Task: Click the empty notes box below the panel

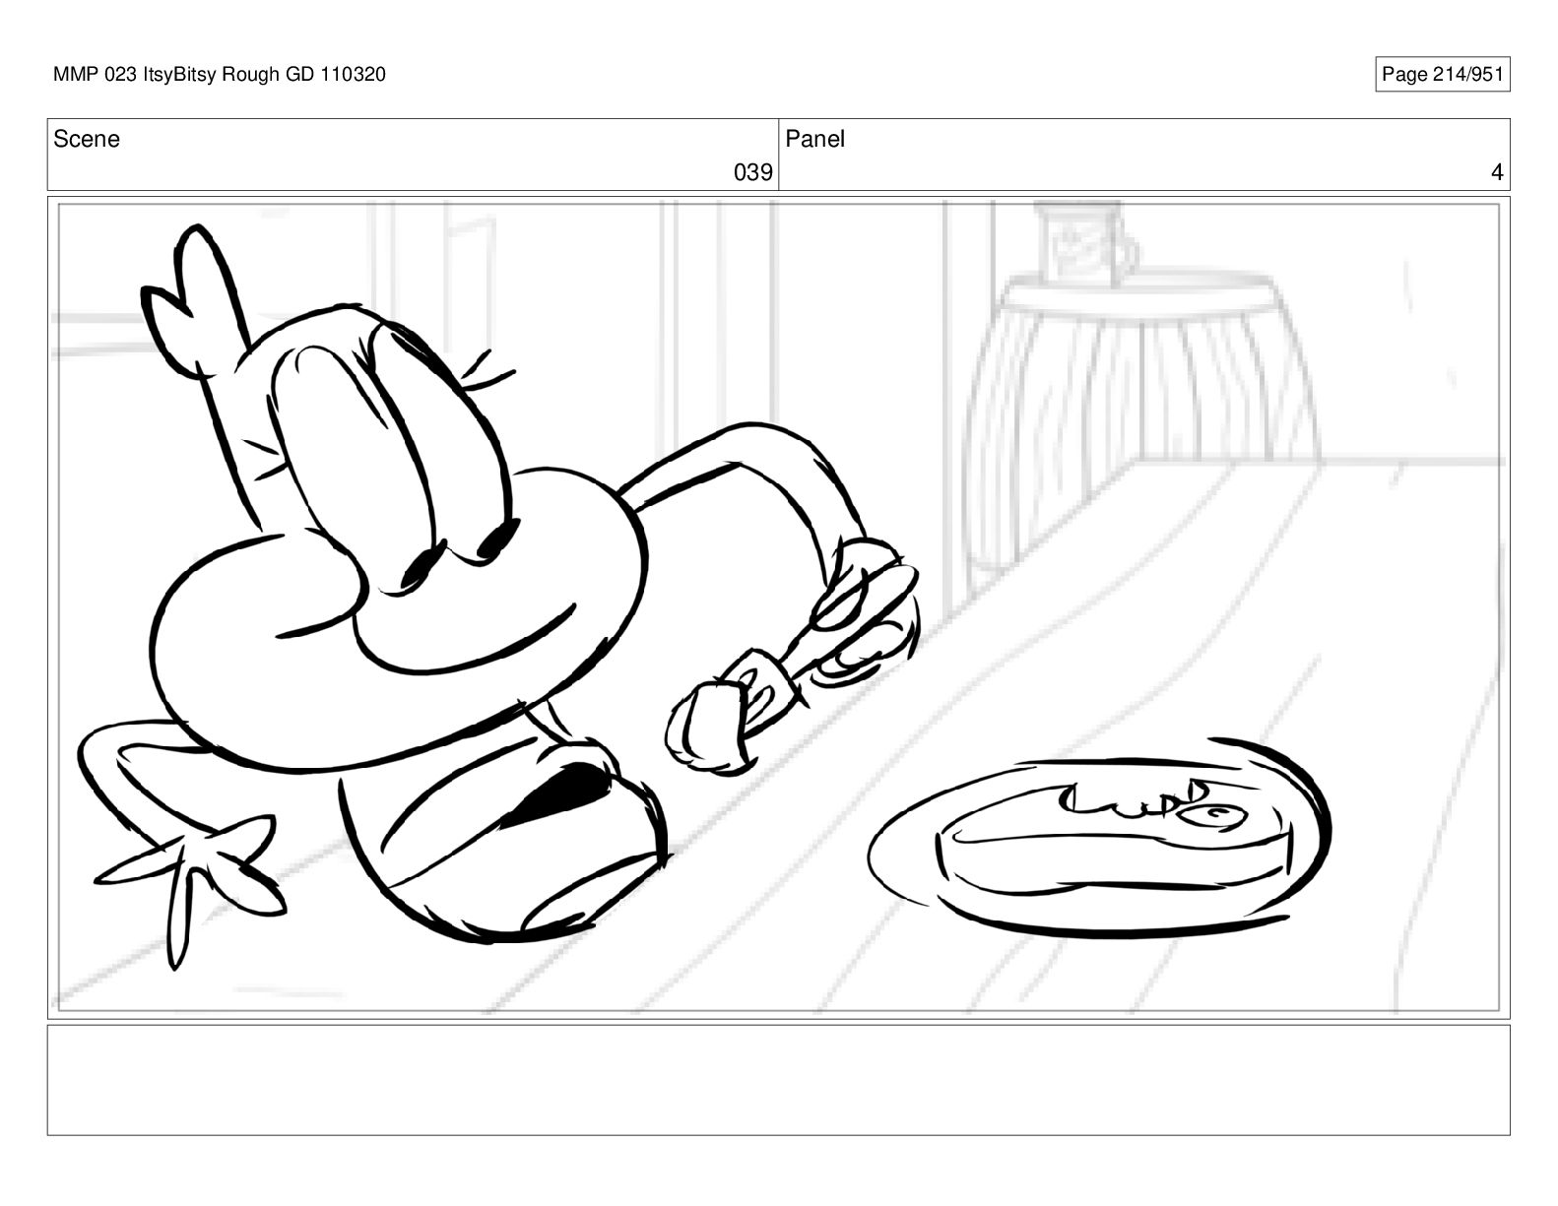Action: (x=778, y=1080)
